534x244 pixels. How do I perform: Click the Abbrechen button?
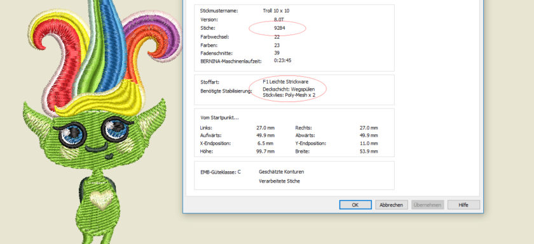pos(392,205)
